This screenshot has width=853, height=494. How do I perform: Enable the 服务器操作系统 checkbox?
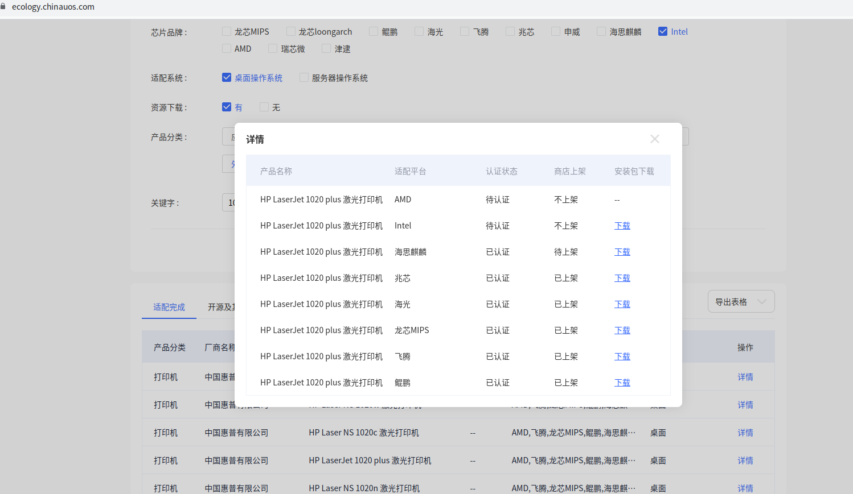tap(304, 78)
